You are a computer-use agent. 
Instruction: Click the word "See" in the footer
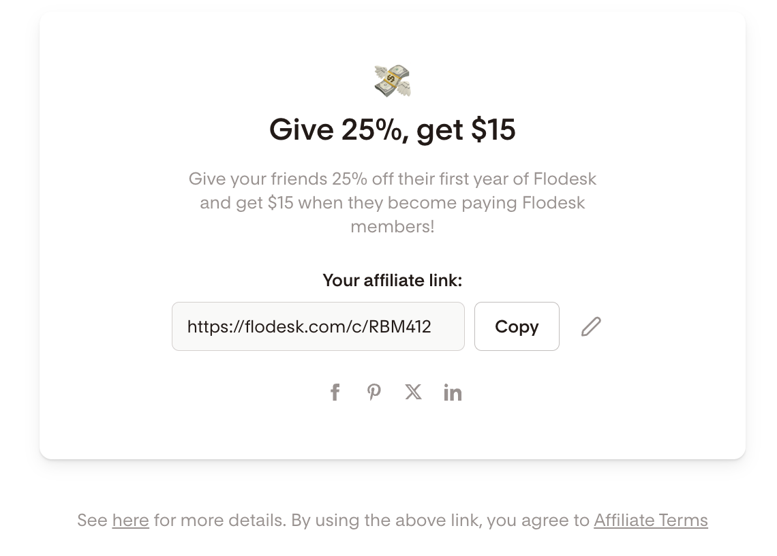[x=92, y=521]
